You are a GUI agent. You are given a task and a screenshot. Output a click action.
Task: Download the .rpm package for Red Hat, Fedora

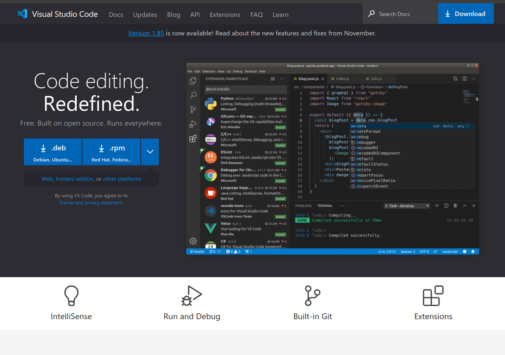111,152
